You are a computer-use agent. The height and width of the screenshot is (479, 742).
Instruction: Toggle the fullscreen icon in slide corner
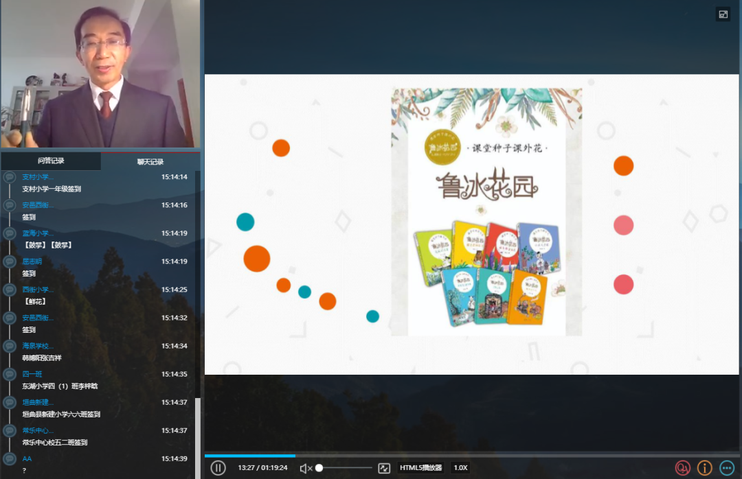click(x=723, y=14)
